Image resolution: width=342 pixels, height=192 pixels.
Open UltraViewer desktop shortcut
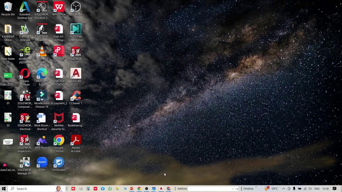tap(59, 165)
